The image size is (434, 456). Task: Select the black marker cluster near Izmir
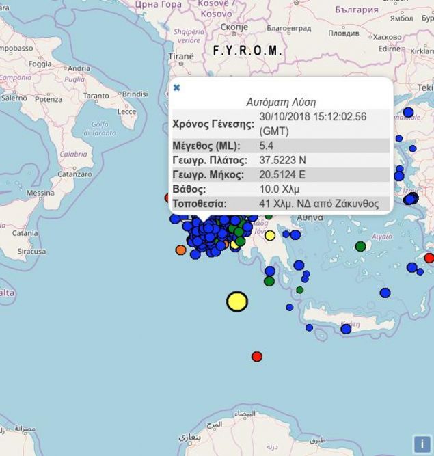click(x=411, y=199)
